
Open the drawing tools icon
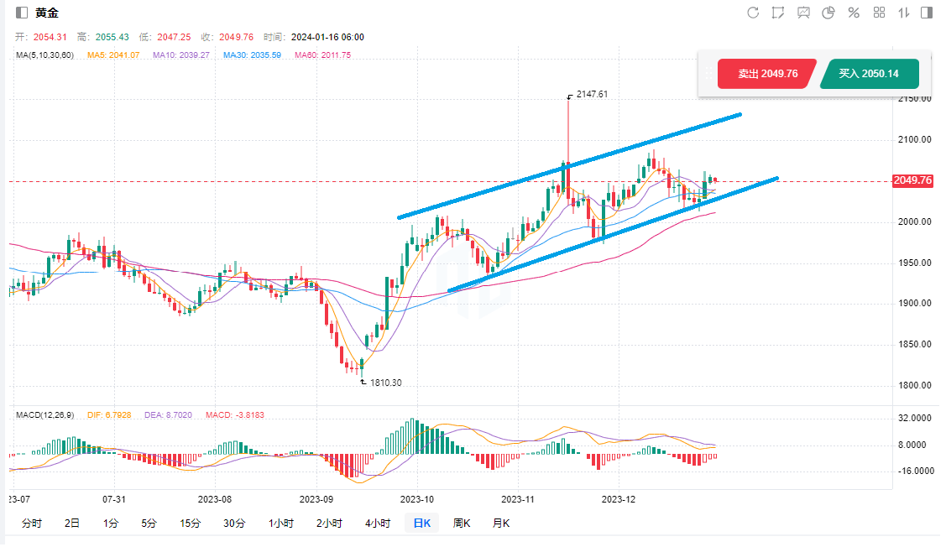point(778,13)
